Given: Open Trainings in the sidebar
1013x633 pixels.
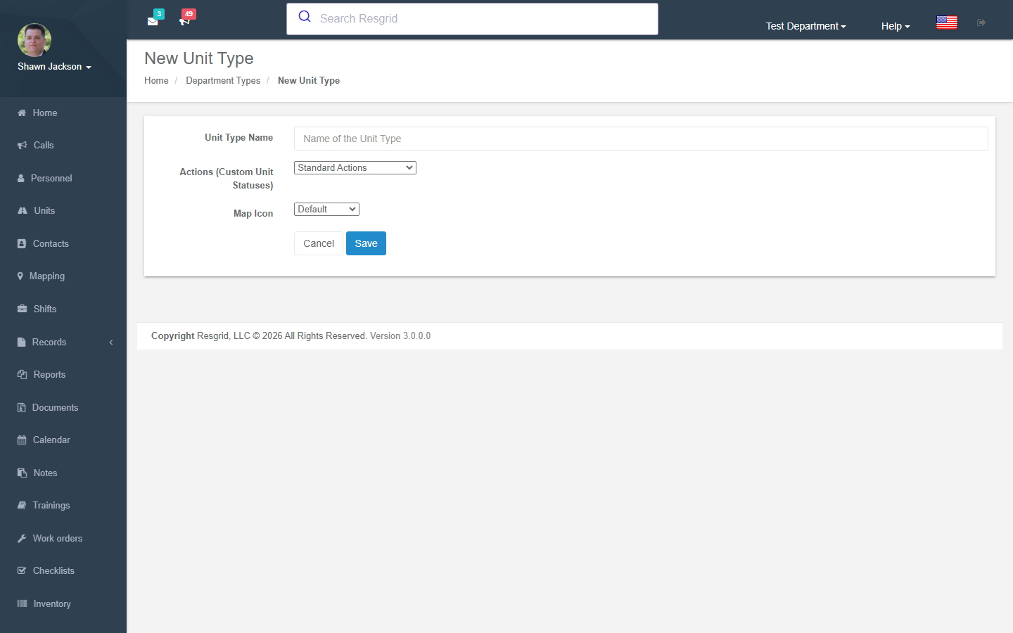Looking at the screenshot, I should pos(51,506).
